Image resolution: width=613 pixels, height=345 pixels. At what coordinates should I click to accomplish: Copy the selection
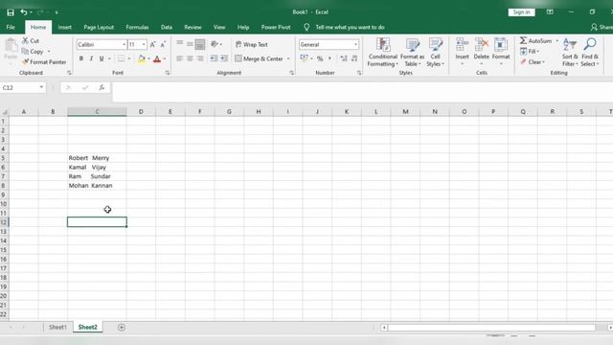coord(33,51)
